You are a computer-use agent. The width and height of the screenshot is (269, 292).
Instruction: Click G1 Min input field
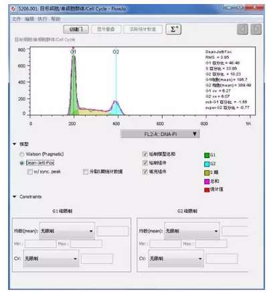pyautogui.click(x=41, y=244)
